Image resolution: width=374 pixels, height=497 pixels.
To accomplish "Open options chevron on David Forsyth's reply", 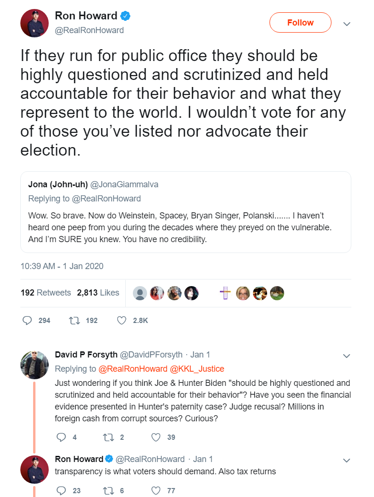I will coord(347,355).
